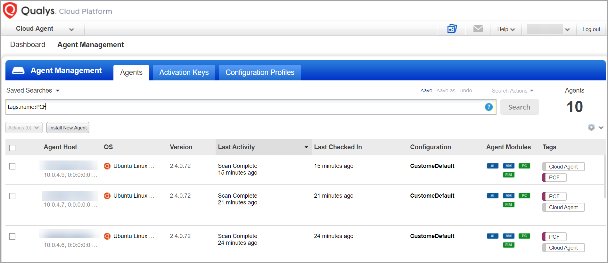Sort by Agent Host column header
This screenshot has height=263, width=608.
[x=61, y=147]
